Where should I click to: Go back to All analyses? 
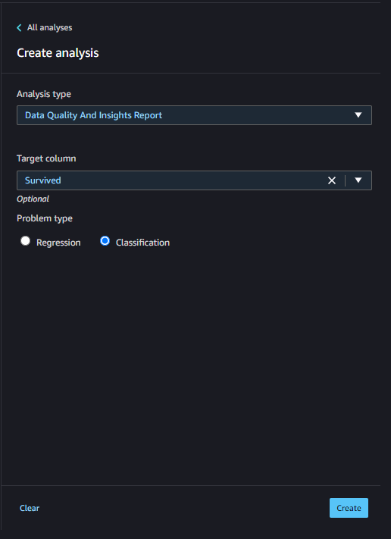(49, 27)
